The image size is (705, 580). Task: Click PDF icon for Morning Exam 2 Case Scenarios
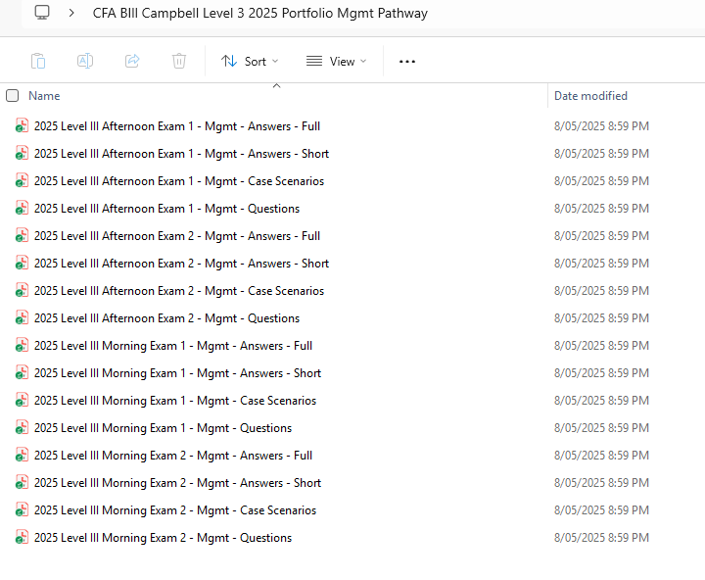(x=22, y=510)
